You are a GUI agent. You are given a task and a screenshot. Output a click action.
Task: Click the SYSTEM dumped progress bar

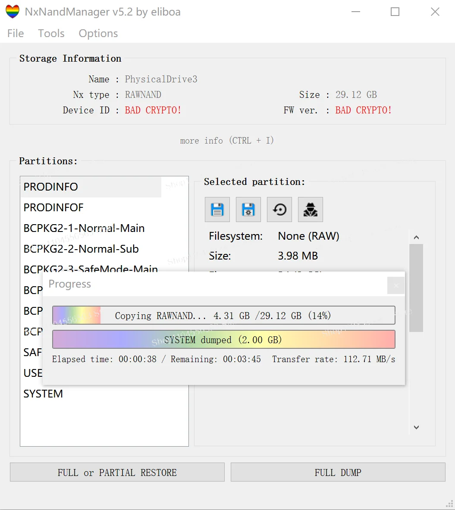point(223,340)
